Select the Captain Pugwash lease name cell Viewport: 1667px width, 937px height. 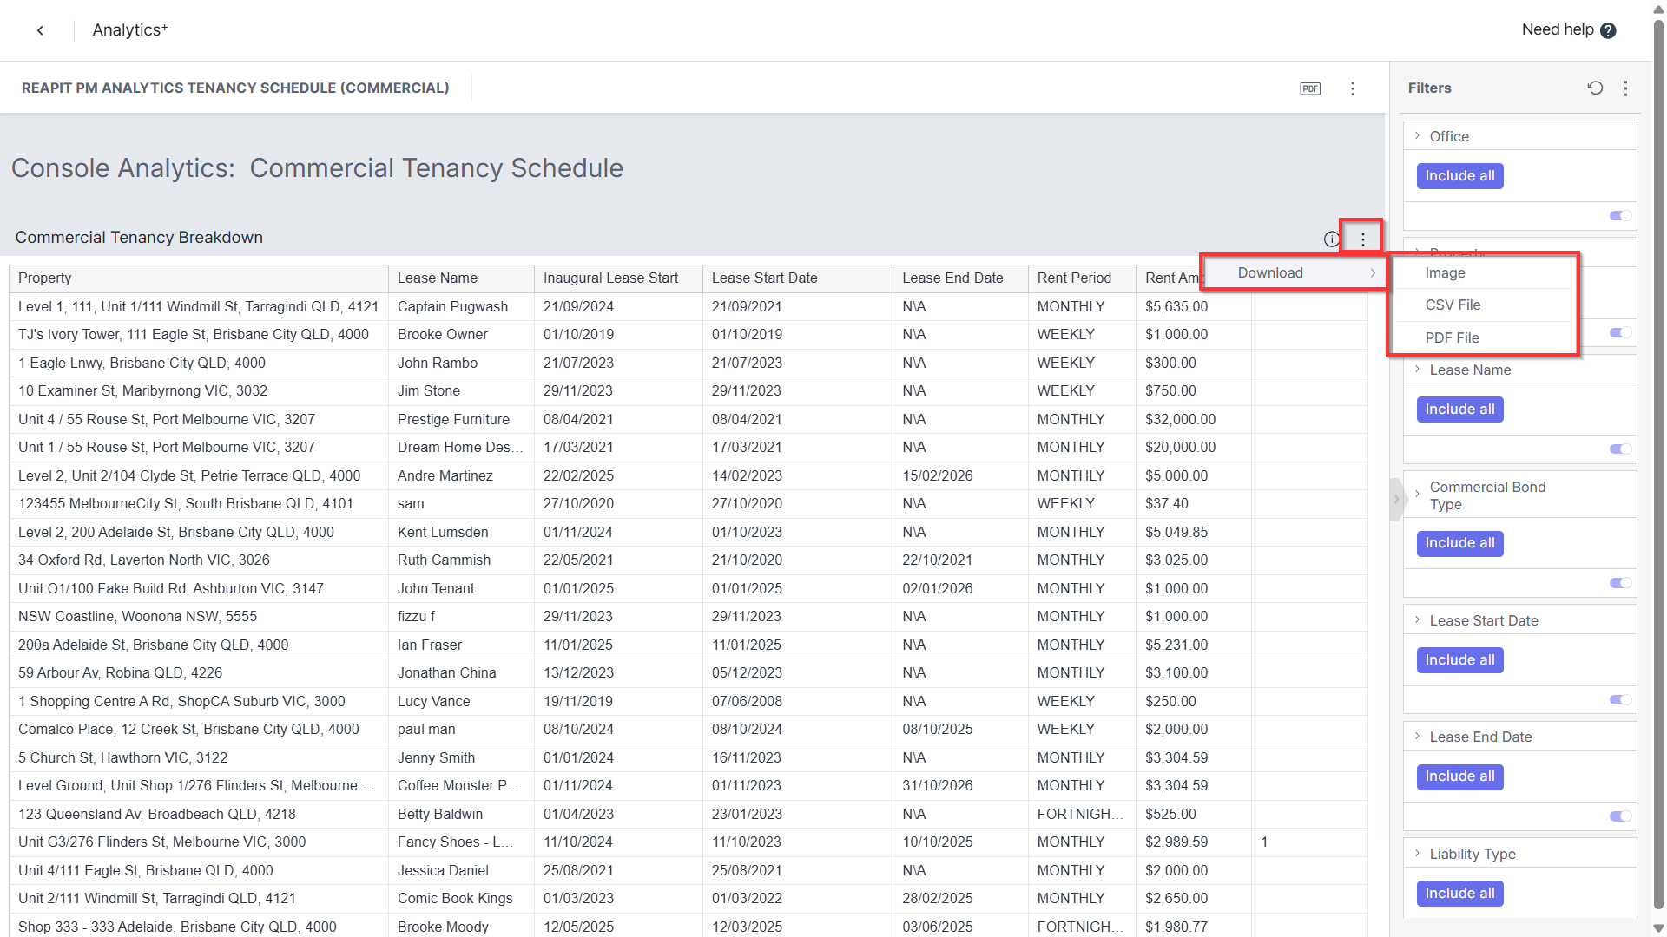(x=460, y=306)
